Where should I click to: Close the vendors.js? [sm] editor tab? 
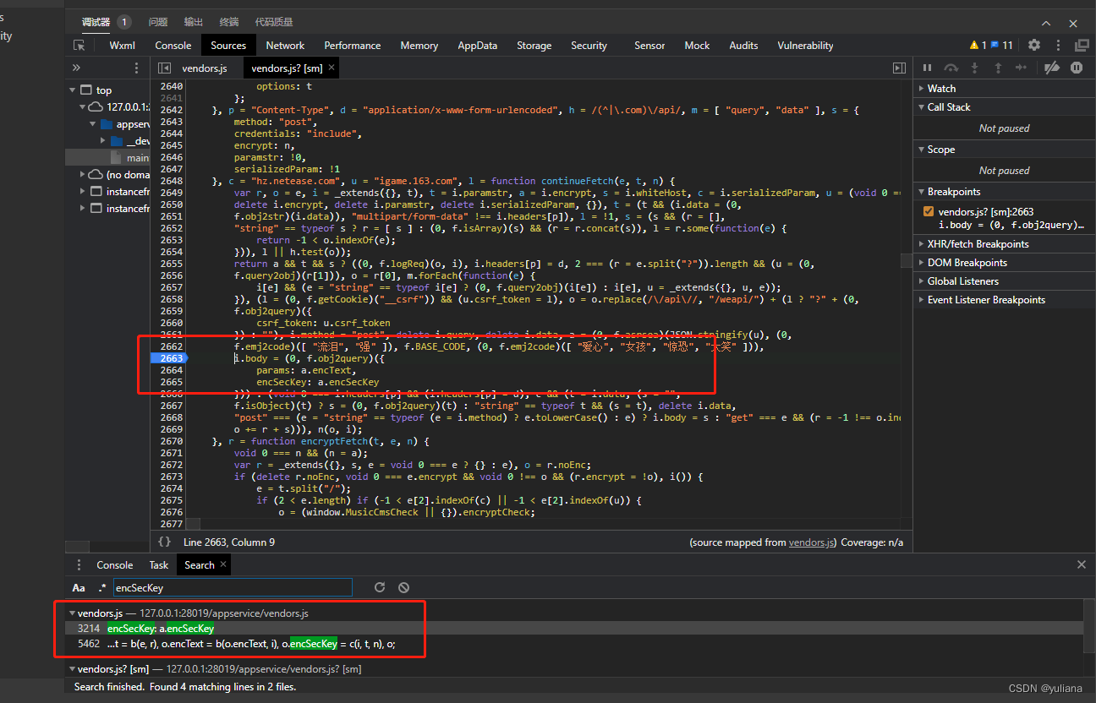[332, 67]
